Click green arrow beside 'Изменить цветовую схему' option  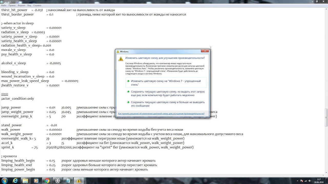pos(128,81)
